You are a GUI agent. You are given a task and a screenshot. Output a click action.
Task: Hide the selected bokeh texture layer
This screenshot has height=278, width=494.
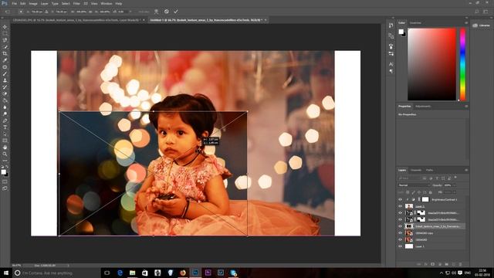coord(400,226)
